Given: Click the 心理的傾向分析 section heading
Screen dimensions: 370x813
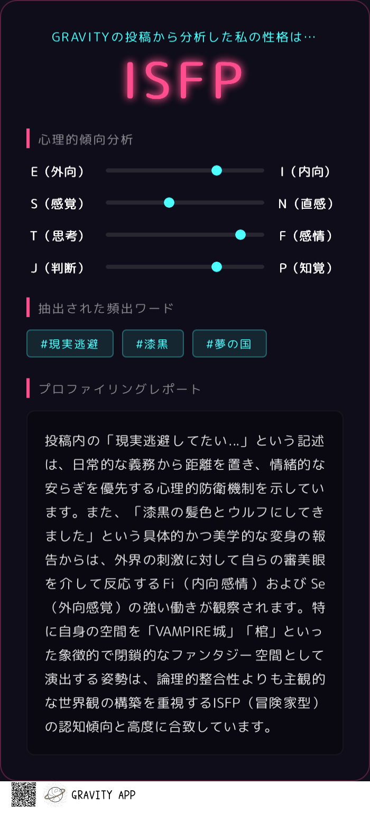Looking at the screenshot, I should click(86, 140).
